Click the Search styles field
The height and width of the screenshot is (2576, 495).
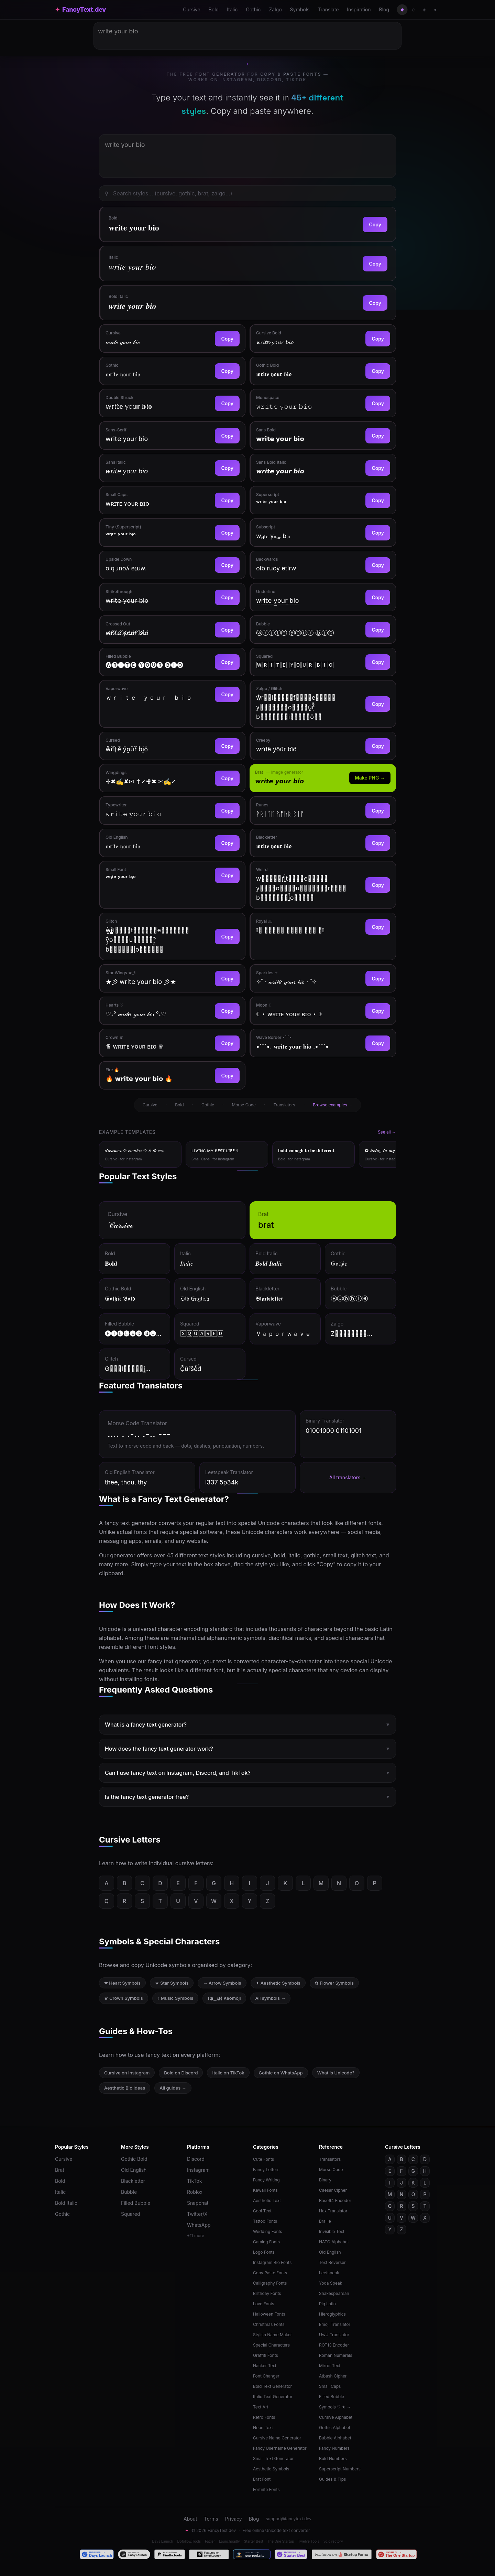click(x=247, y=193)
